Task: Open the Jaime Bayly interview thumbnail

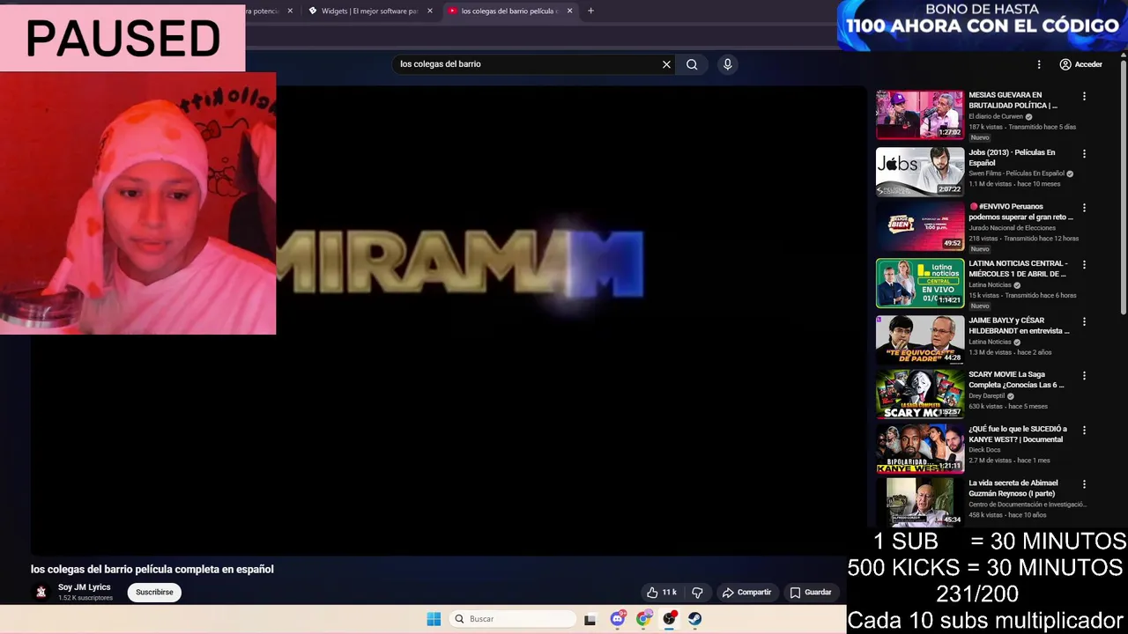Action: (920, 339)
